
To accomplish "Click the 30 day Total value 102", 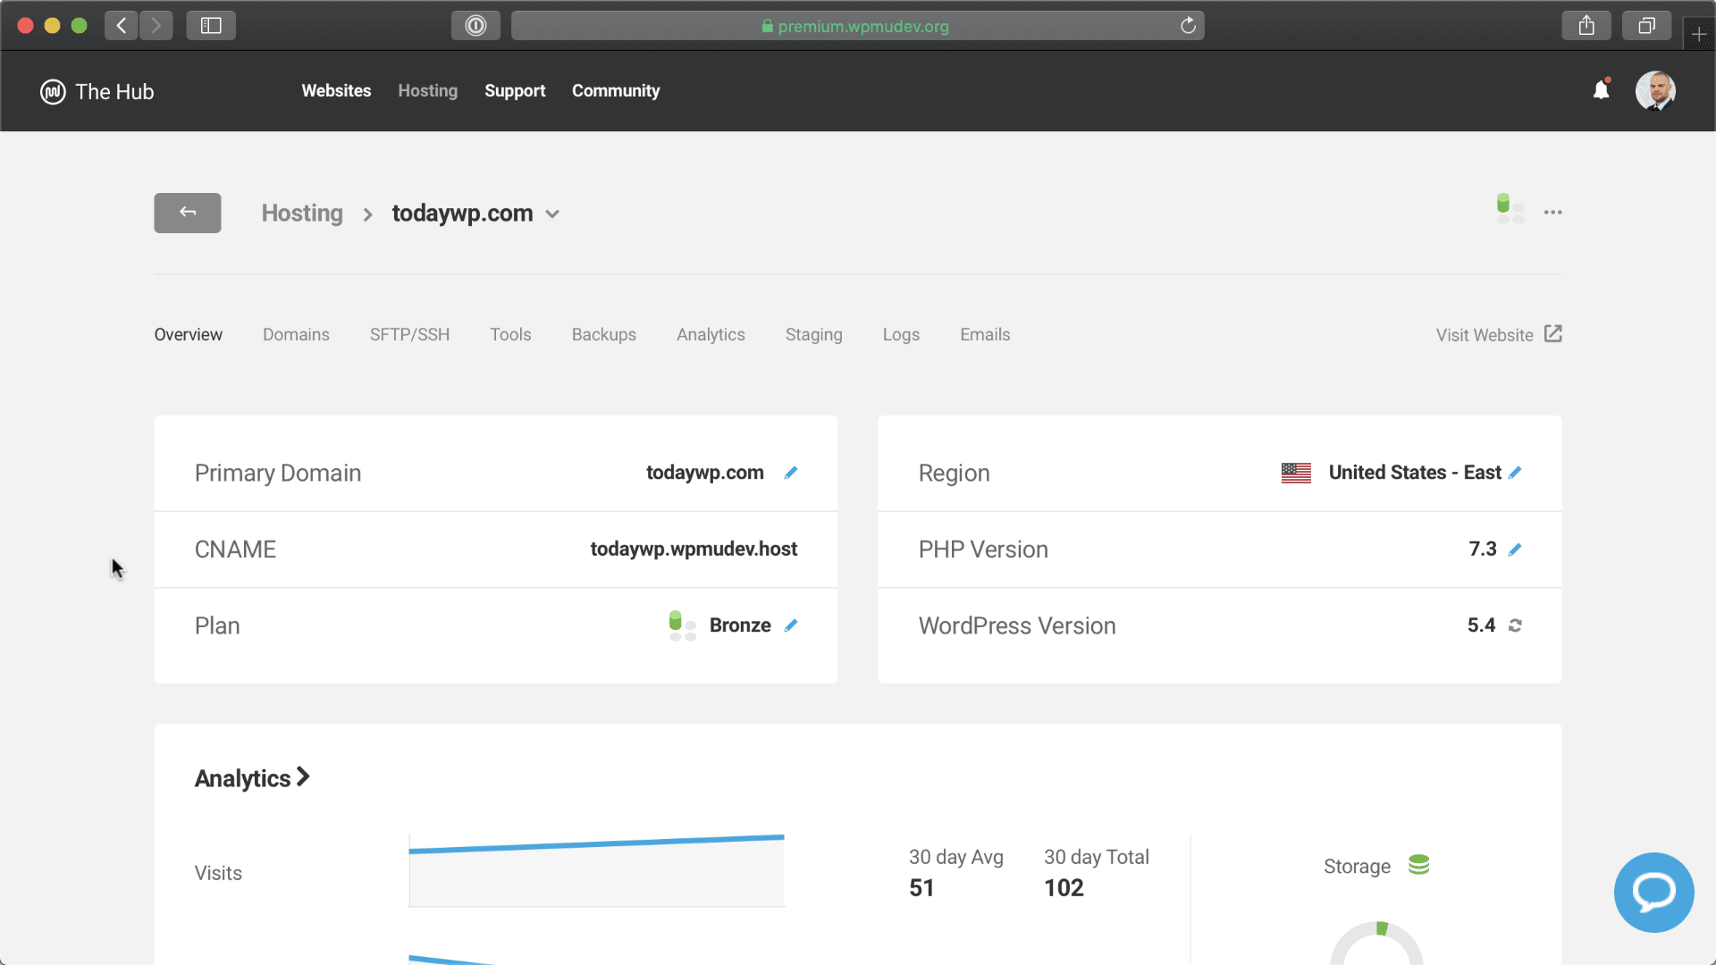I will point(1064,887).
